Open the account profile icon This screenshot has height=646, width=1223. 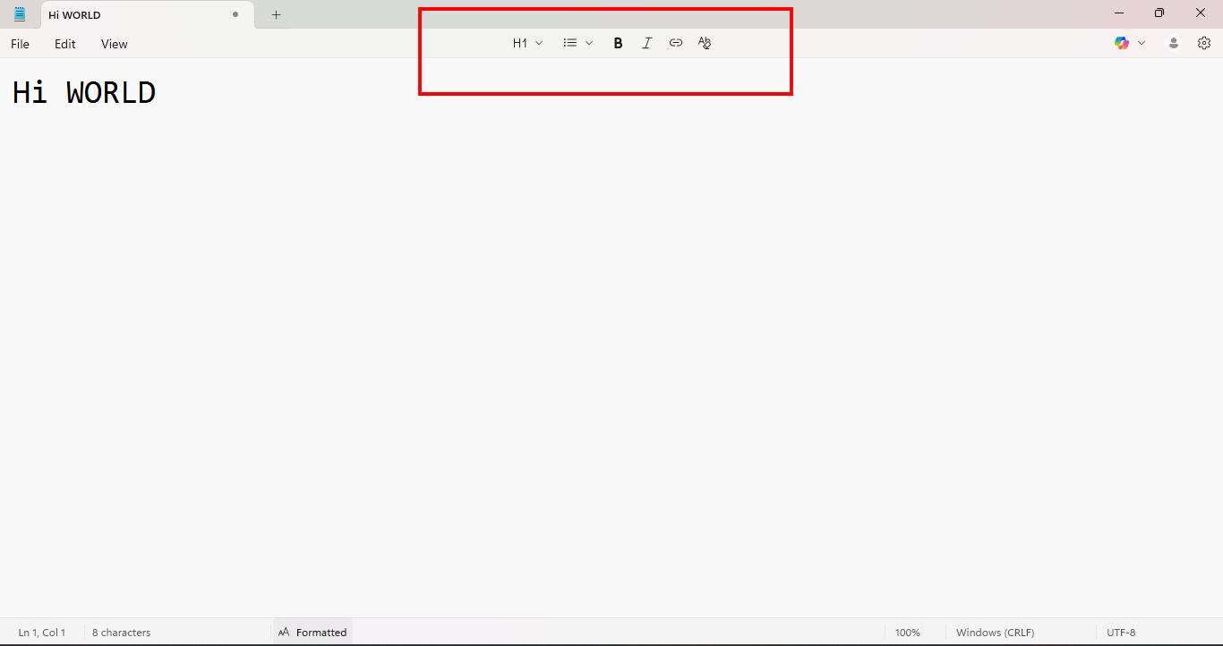click(x=1174, y=43)
